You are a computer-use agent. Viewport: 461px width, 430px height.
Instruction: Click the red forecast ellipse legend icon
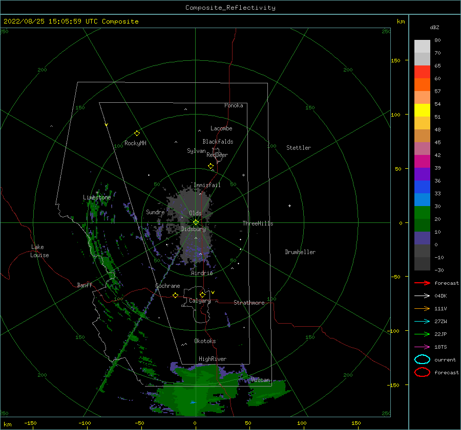pyautogui.click(x=422, y=372)
